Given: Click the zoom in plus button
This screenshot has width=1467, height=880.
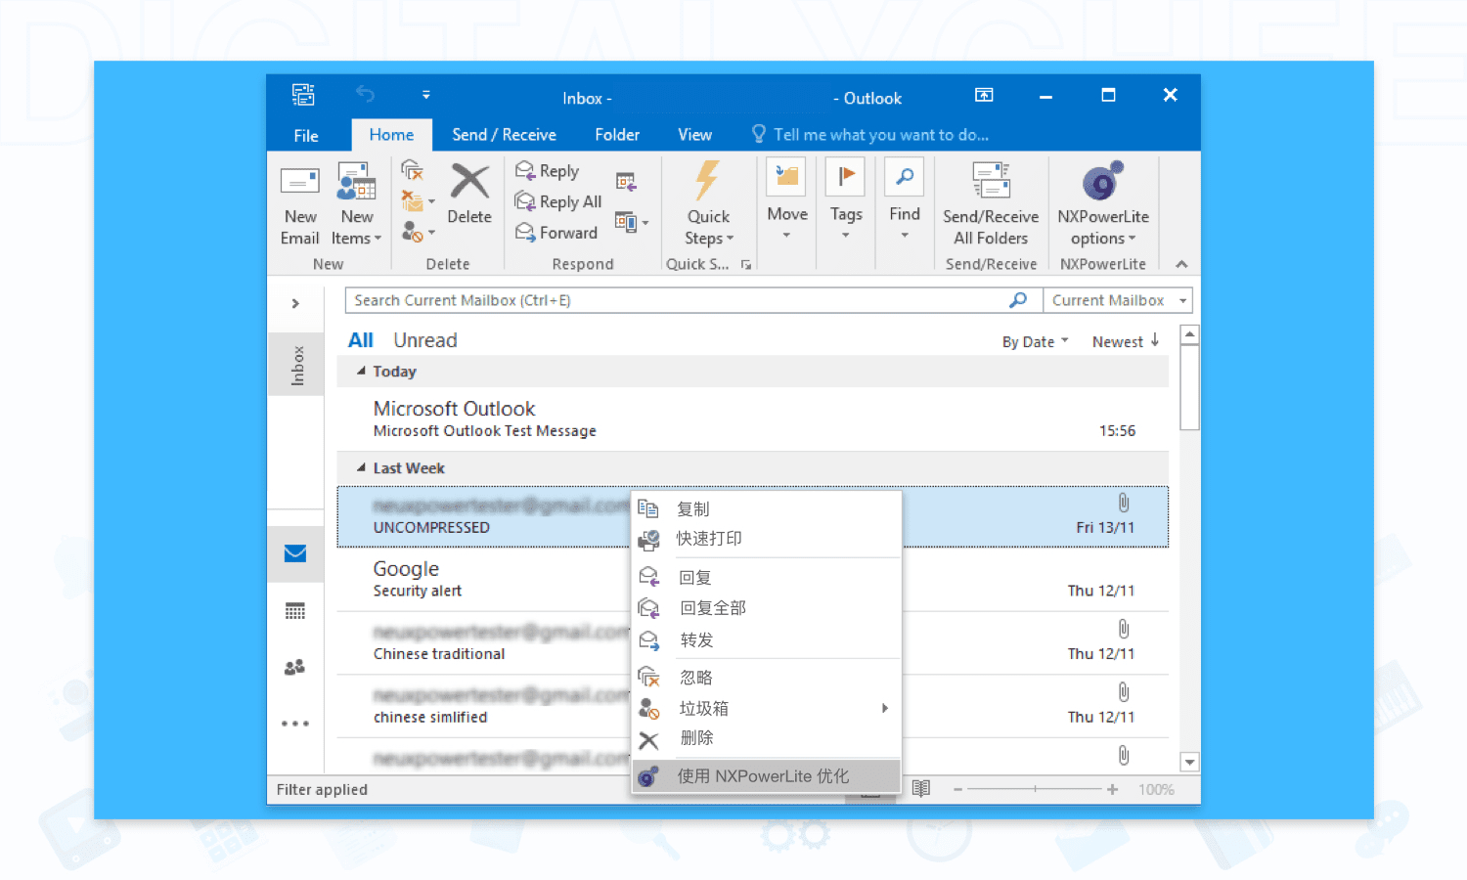Looking at the screenshot, I should point(1112,789).
